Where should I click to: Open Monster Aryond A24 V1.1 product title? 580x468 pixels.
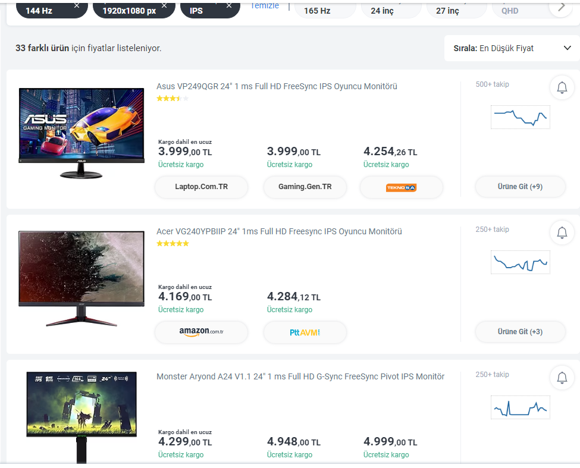click(x=300, y=376)
